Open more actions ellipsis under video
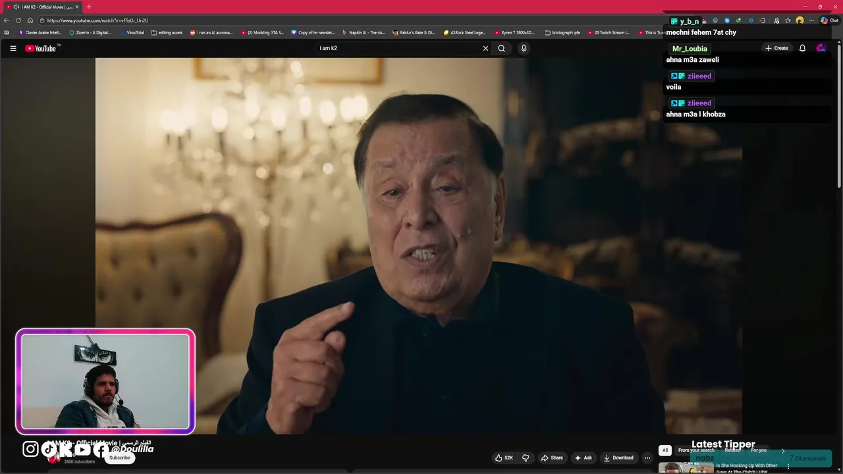Image resolution: width=843 pixels, height=474 pixels. coord(647,458)
